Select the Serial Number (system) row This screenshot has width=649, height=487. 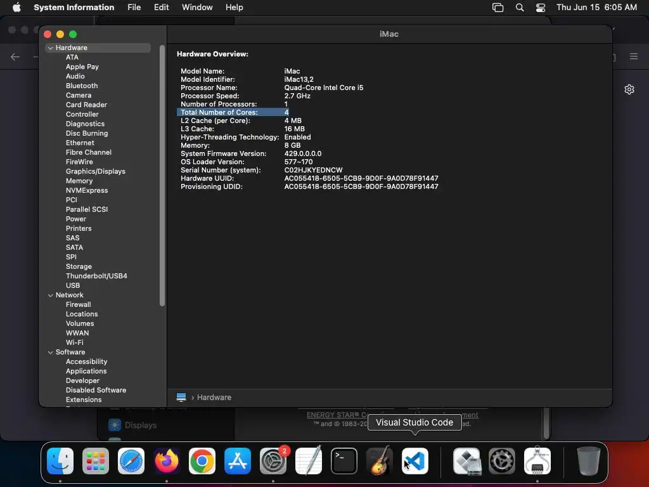262,170
